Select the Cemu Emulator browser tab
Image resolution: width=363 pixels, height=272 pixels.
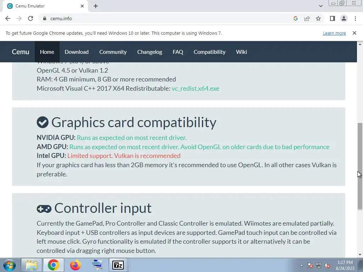click(45, 6)
